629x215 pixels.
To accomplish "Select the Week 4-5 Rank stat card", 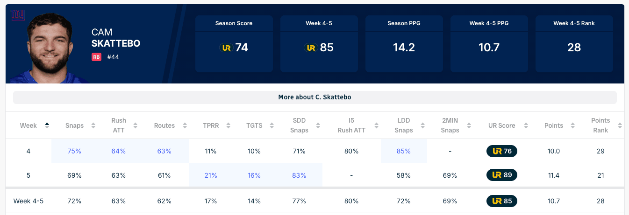I will (x=574, y=44).
